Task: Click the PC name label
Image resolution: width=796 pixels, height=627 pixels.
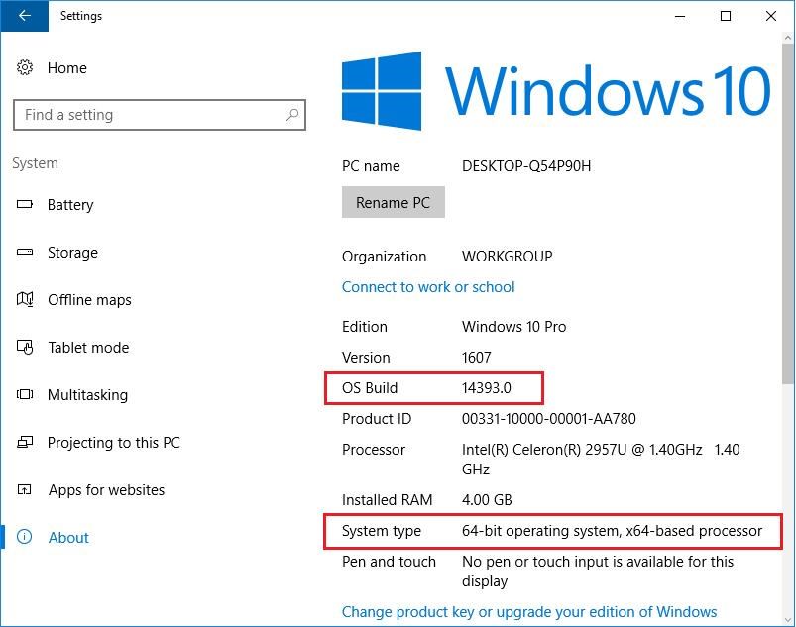Action: 371,166
